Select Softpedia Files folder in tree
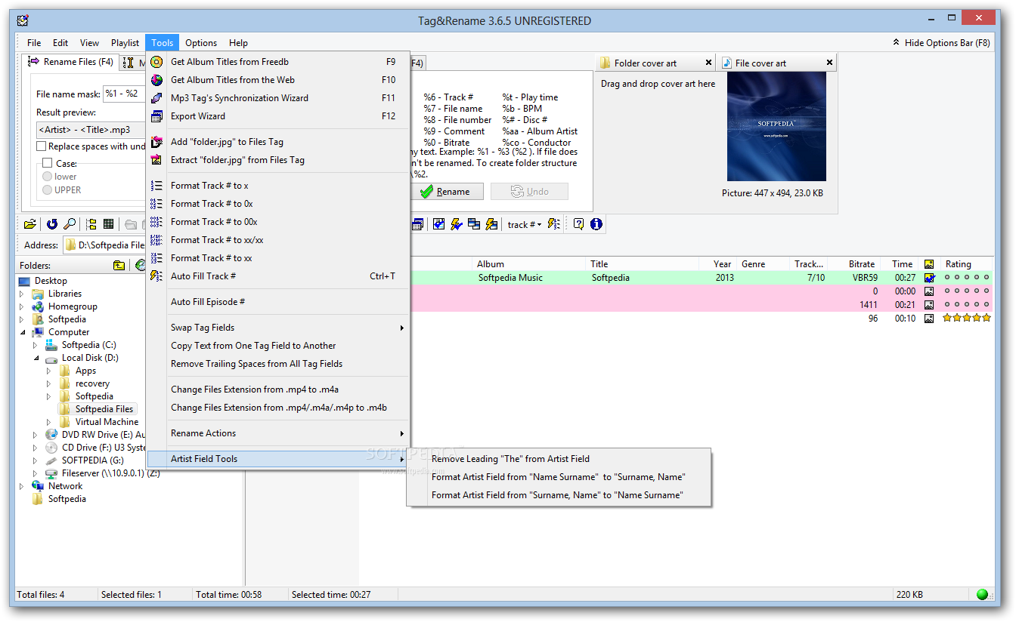This screenshot has width=1016, height=622. 104,409
